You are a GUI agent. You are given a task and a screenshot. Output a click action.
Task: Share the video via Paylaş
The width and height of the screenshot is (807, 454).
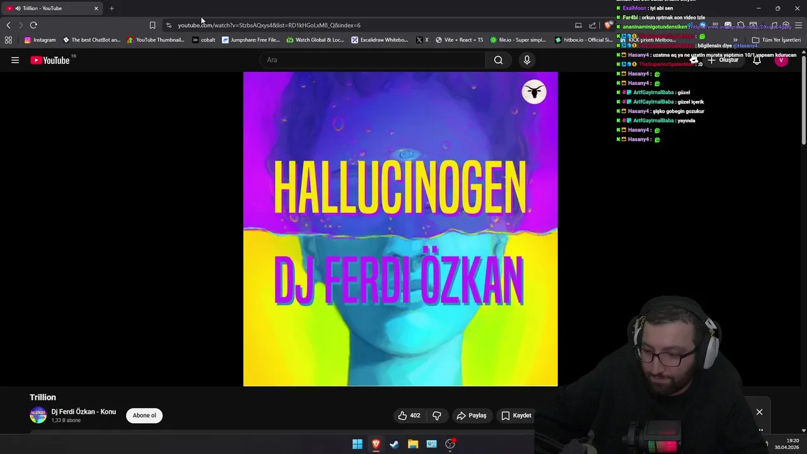472,416
